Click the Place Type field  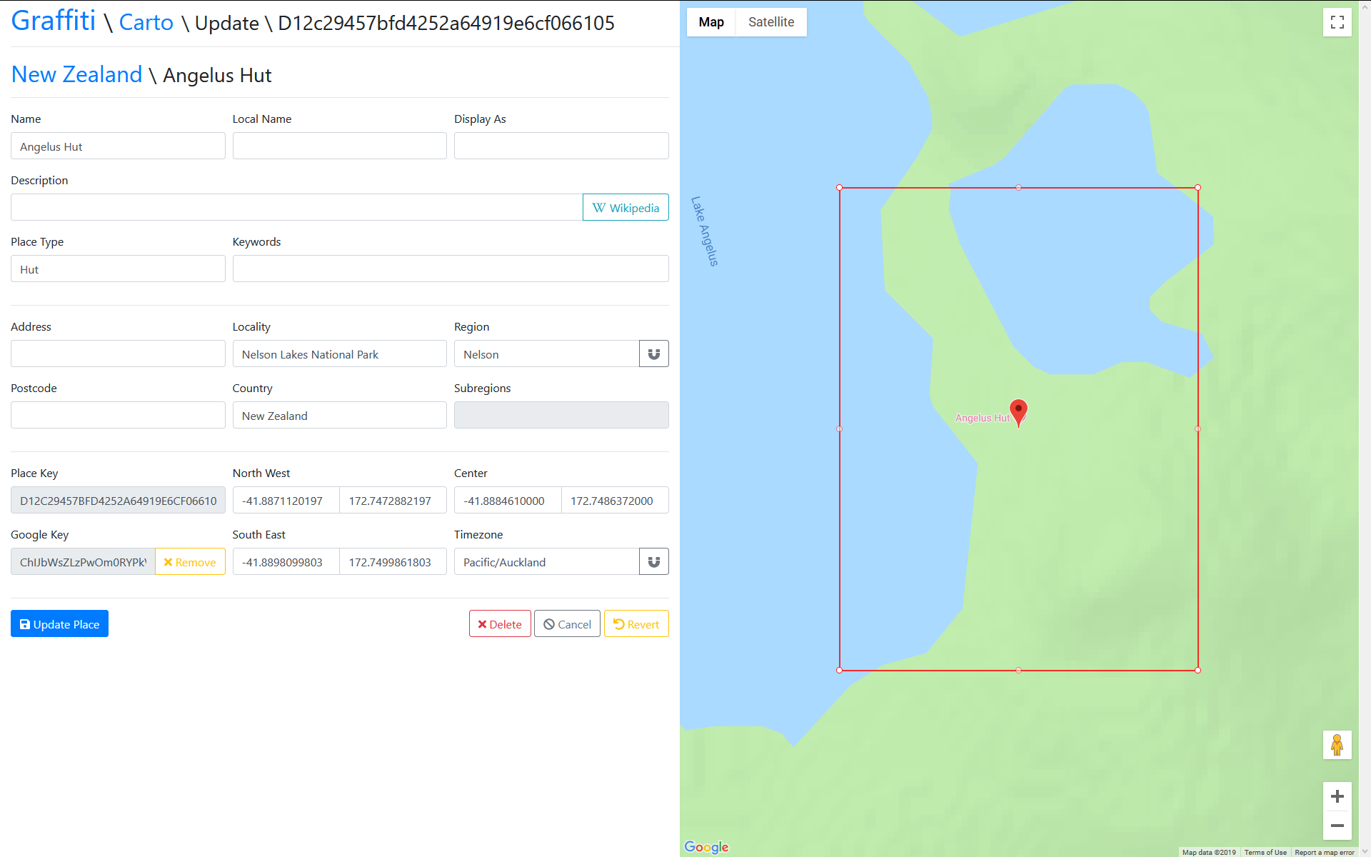click(118, 269)
